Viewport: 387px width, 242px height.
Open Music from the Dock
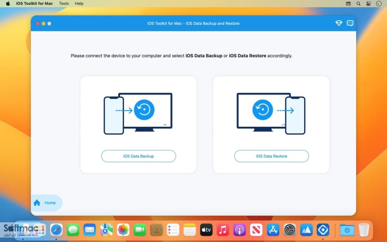(x=223, y=230)
